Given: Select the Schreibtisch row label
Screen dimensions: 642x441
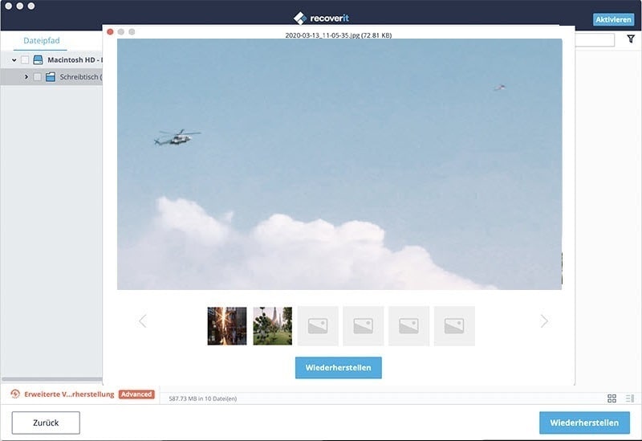Looking at the screenshot, I should tap(81, 77).
